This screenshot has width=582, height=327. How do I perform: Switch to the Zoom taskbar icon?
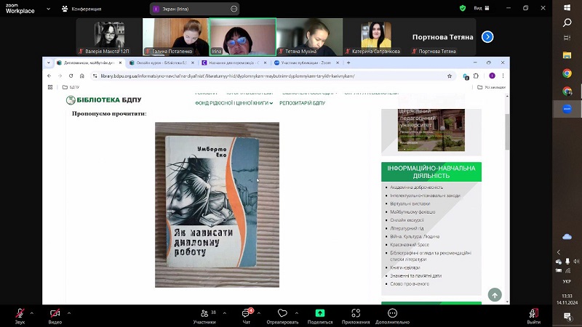(x=567, y=109)
